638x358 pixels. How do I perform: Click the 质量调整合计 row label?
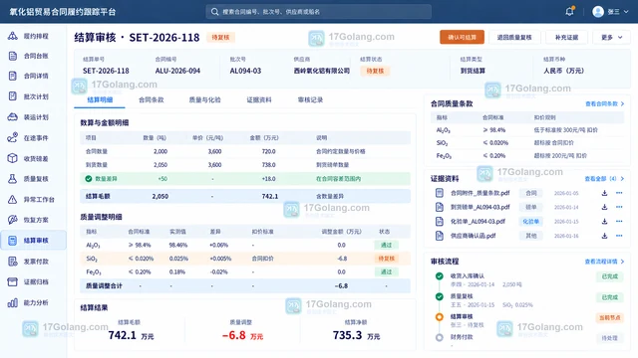click(x=104, y=285)
